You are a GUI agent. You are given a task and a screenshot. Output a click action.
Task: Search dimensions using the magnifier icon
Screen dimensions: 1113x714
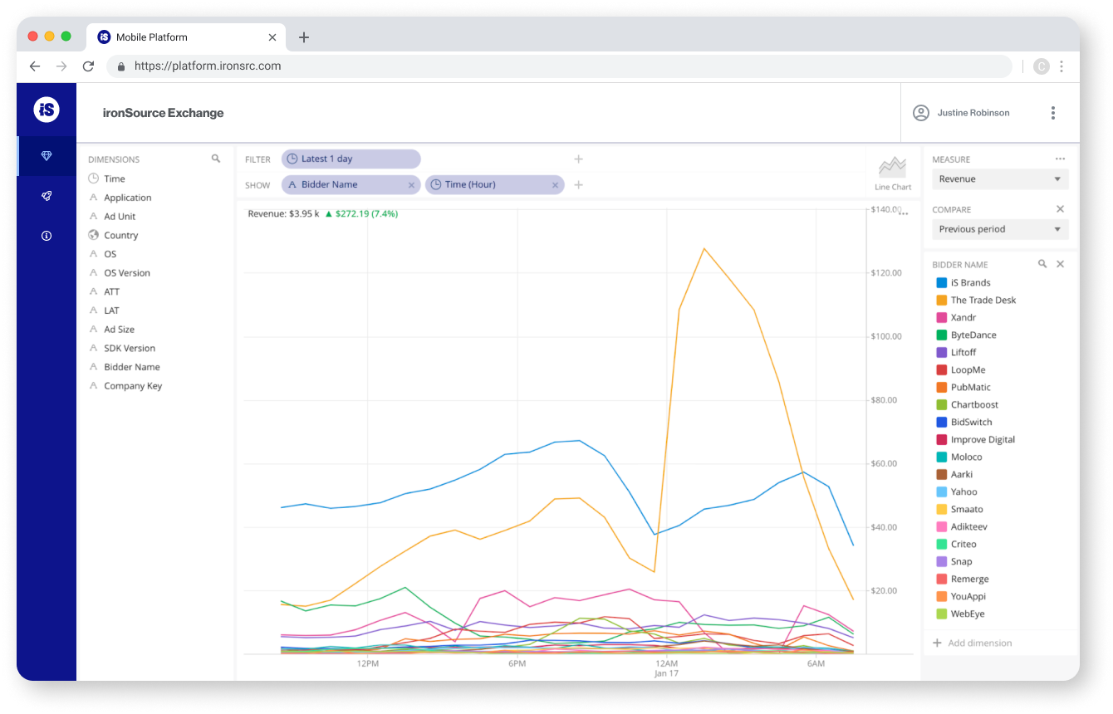216,159
